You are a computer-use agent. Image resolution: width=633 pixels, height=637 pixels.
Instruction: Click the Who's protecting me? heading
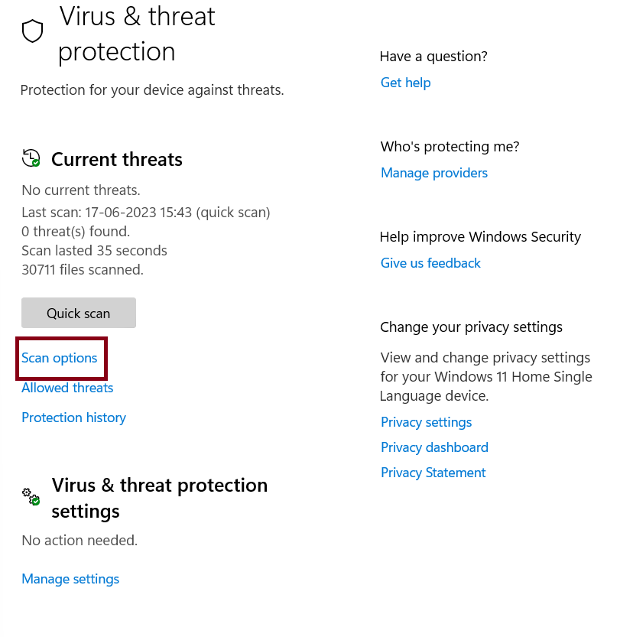point(450,147)
